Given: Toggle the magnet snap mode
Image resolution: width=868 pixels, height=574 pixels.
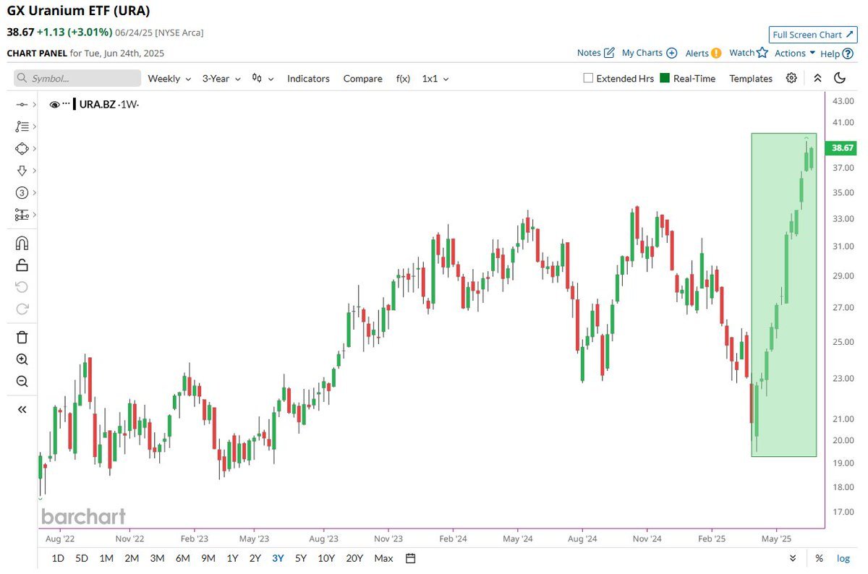Looking at the screenshot, I should tap(22, 243).
